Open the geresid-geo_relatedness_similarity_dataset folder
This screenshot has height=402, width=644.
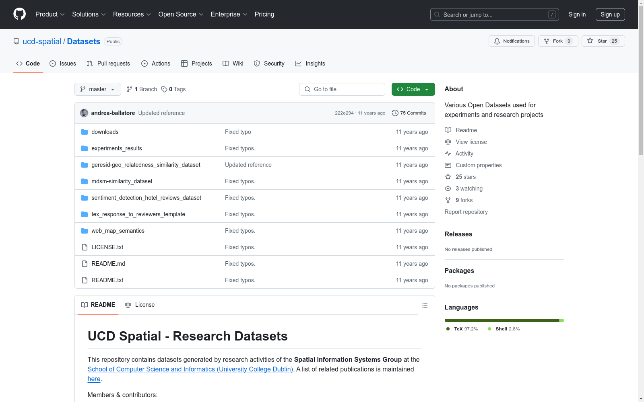(146, 165)
